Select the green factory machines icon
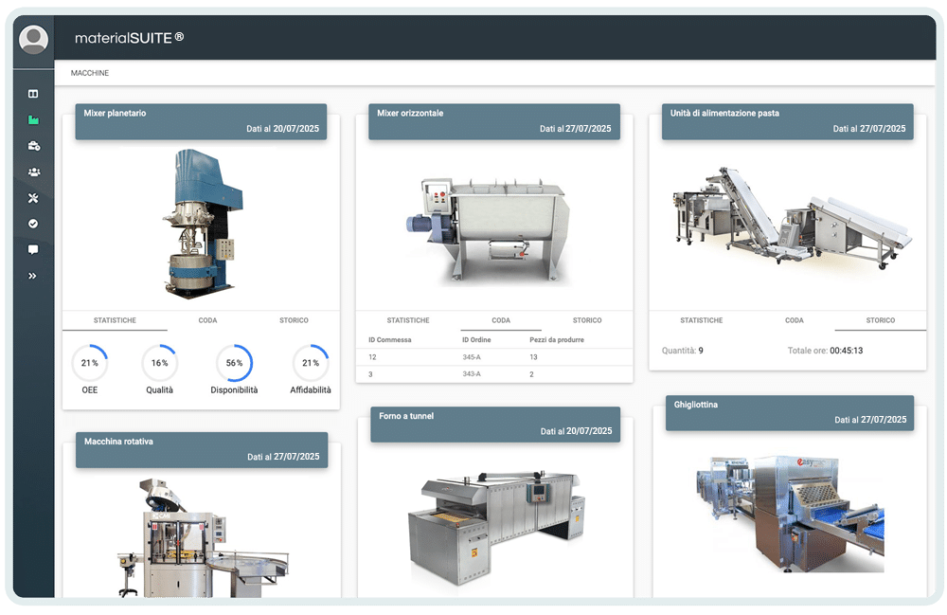This screenshot has width=947, height=615. tap(33, 120)
